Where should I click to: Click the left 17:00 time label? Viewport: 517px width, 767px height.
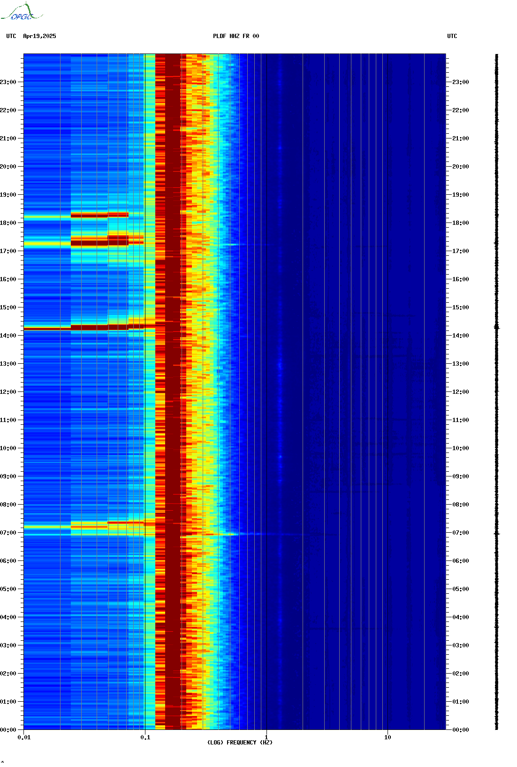pos(8,251)
